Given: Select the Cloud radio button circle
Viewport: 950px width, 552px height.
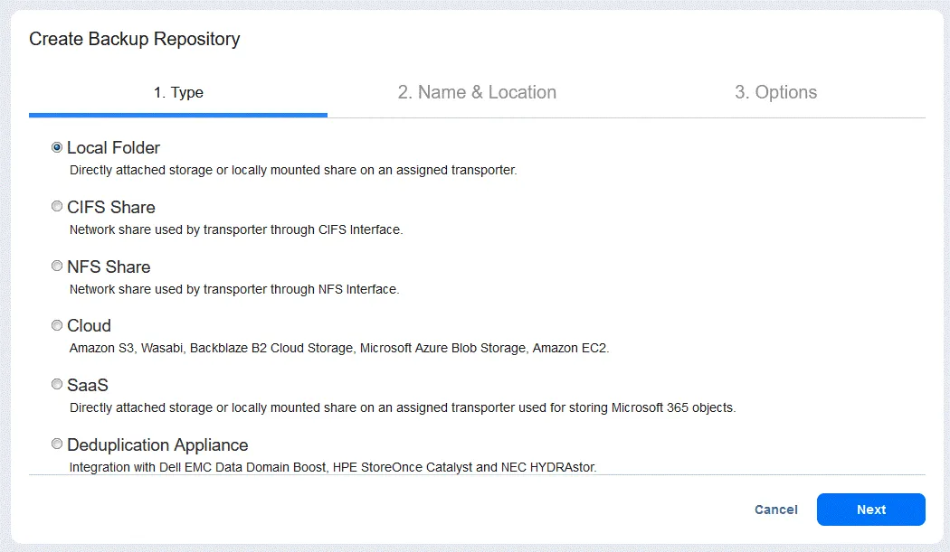Looking at the screenshot, I should click(x=58, y=325).
